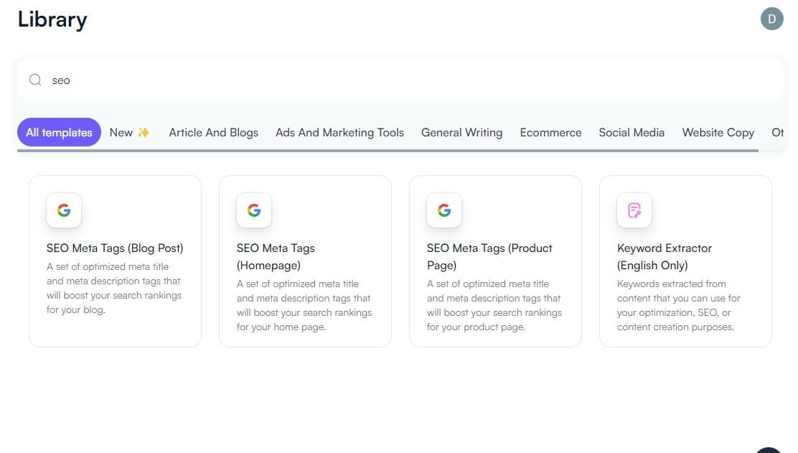The height and width of the screenshot is (453, 798).
Task: Click the blog description text 'for your blog.'
Action: (x=76, y=309)
